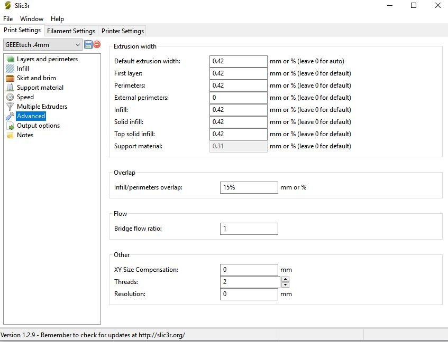Select Multiple Extruders in the list
The image size is (448, 342).
pos(42,107)
